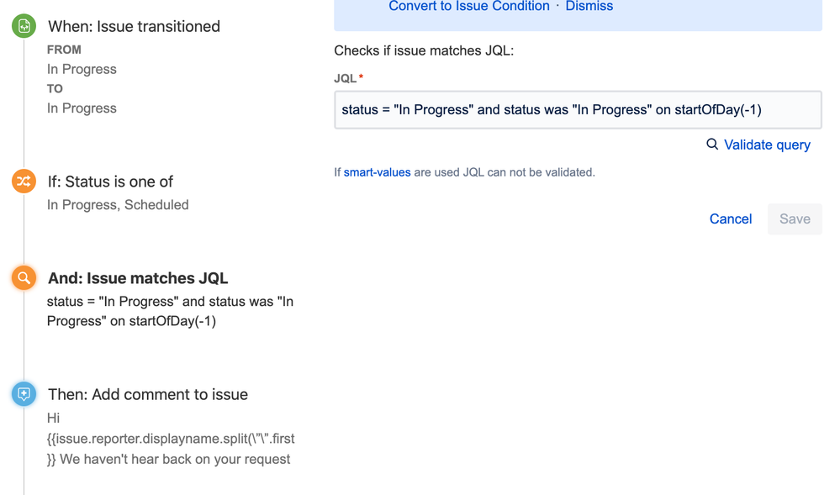
Task: Click the search icon next to Validate query
Action: pyautogui.click(x=711, y=145)
